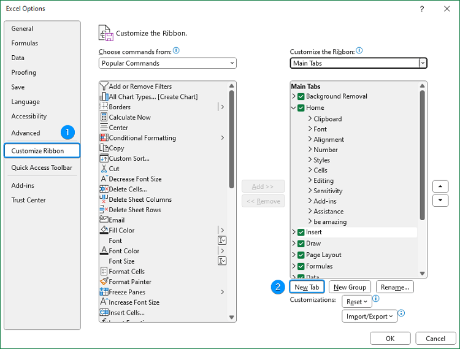Select the Cut scissors icon
Image resolution: width=460 pixels, height=349 pixels.
tap(104, 169)
